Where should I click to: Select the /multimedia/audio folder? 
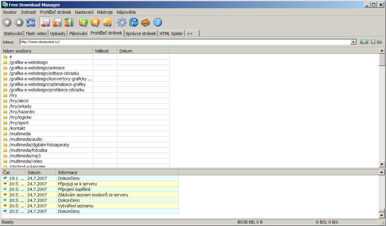click(x=85, y=139)
